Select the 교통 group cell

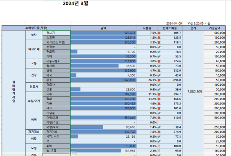point(34,63)
